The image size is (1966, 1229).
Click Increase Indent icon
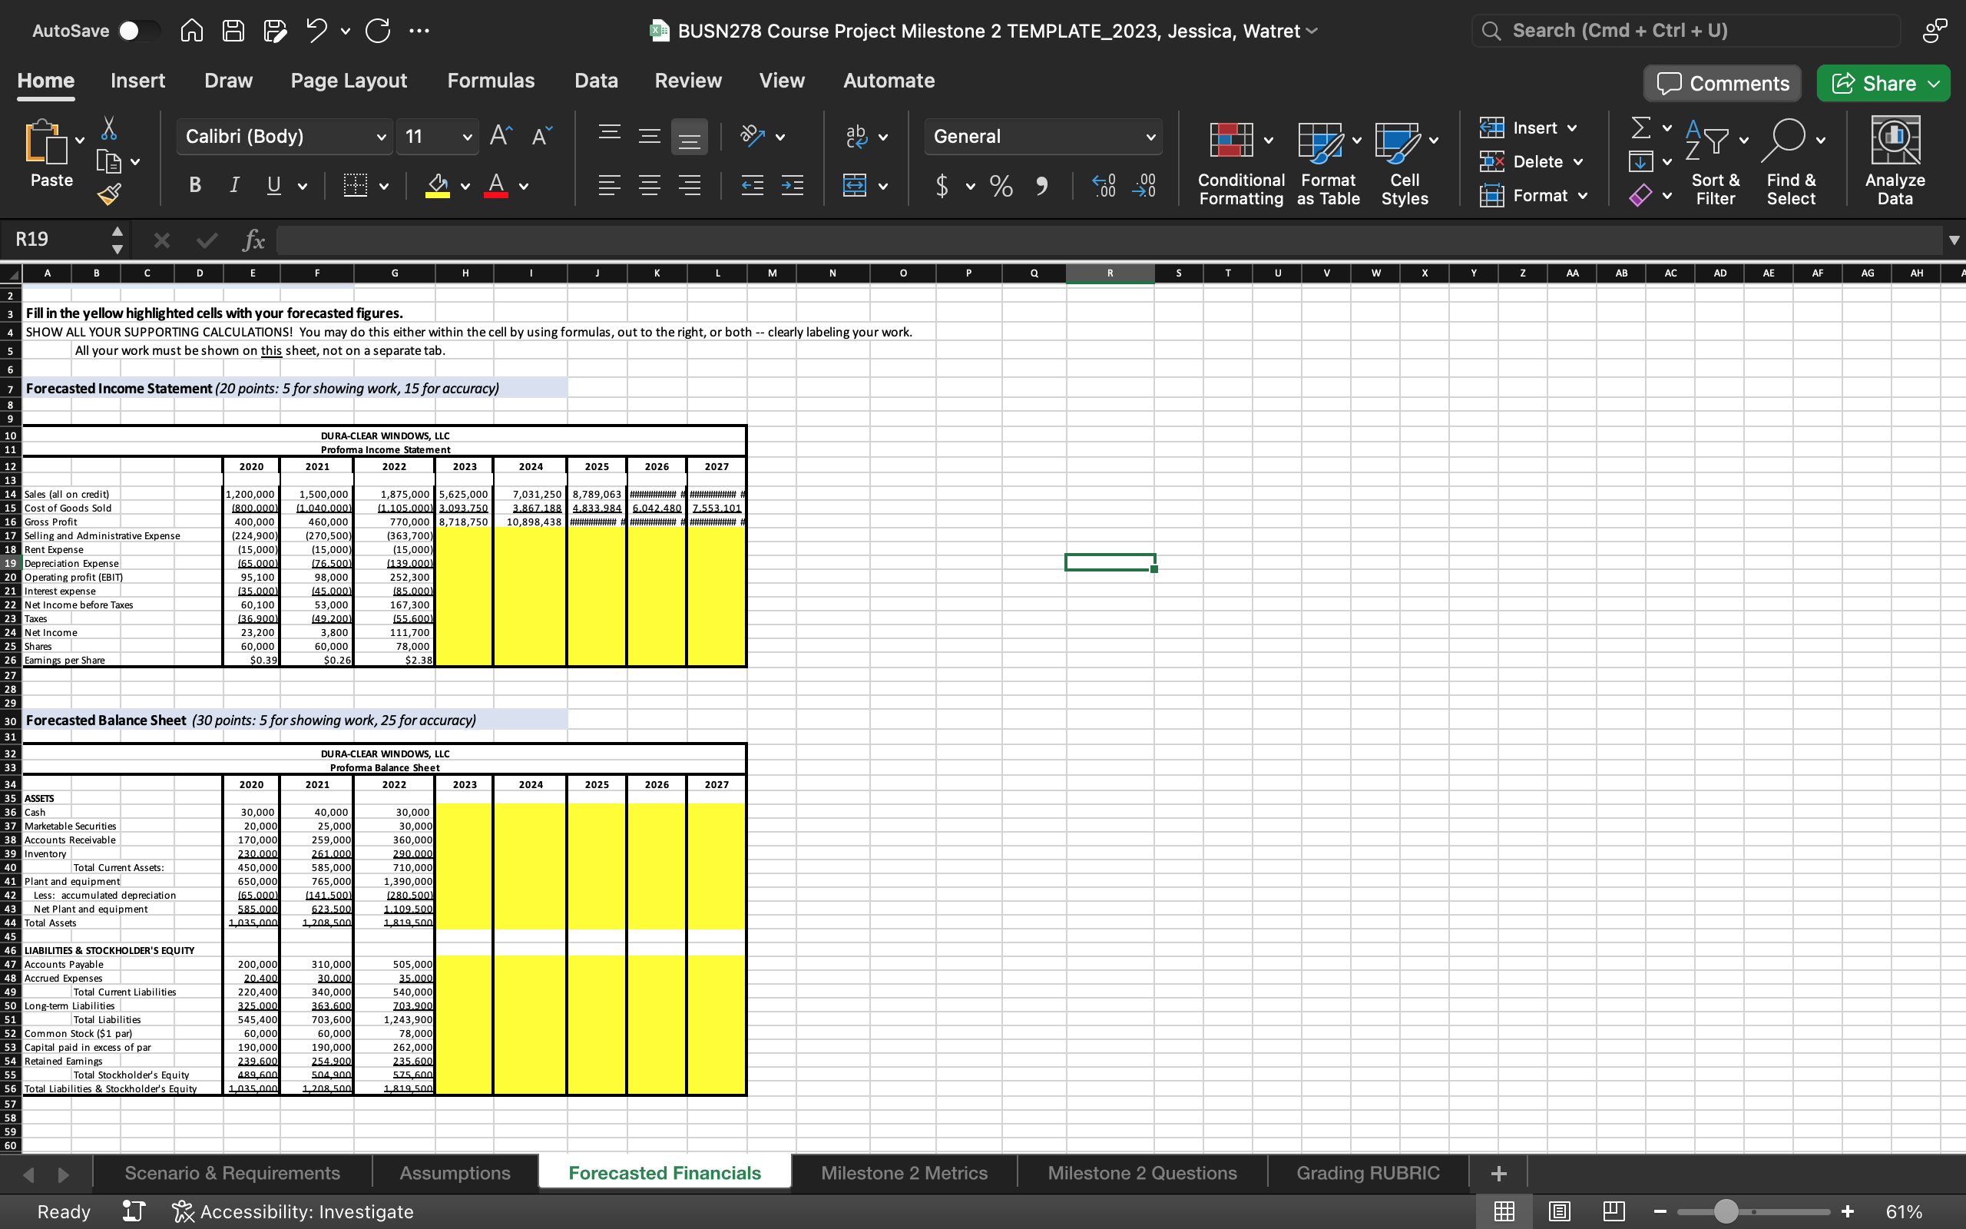coord(793,185)
